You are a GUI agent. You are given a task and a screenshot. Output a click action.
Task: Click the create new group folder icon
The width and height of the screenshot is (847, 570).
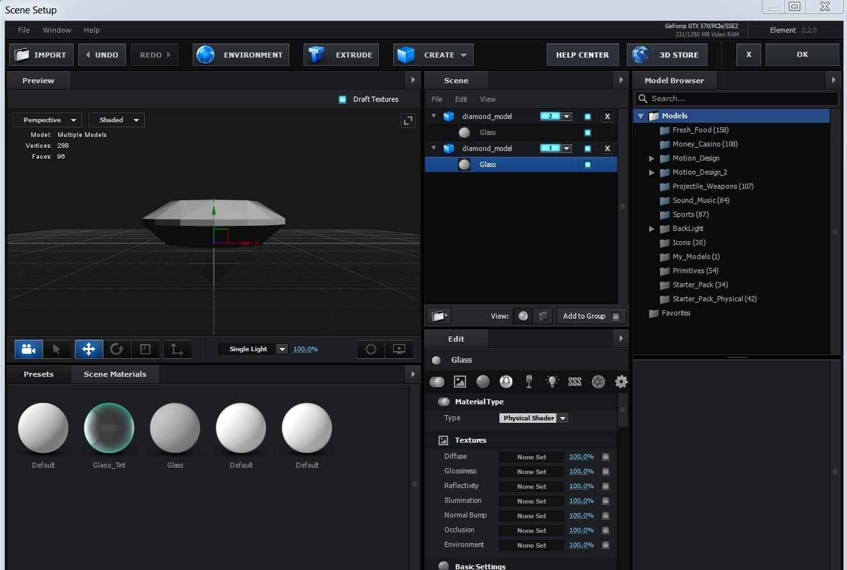[439, 316]
